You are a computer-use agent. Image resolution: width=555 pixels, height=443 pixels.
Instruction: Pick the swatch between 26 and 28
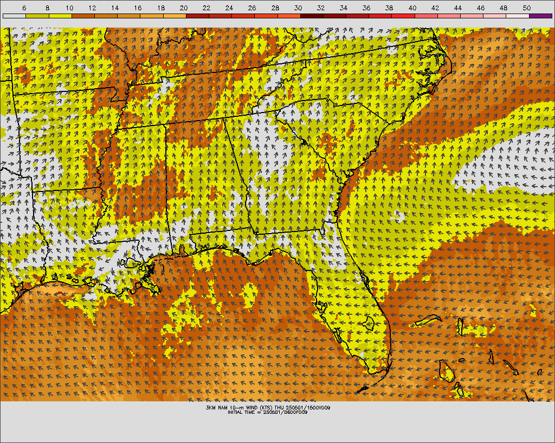266,16
